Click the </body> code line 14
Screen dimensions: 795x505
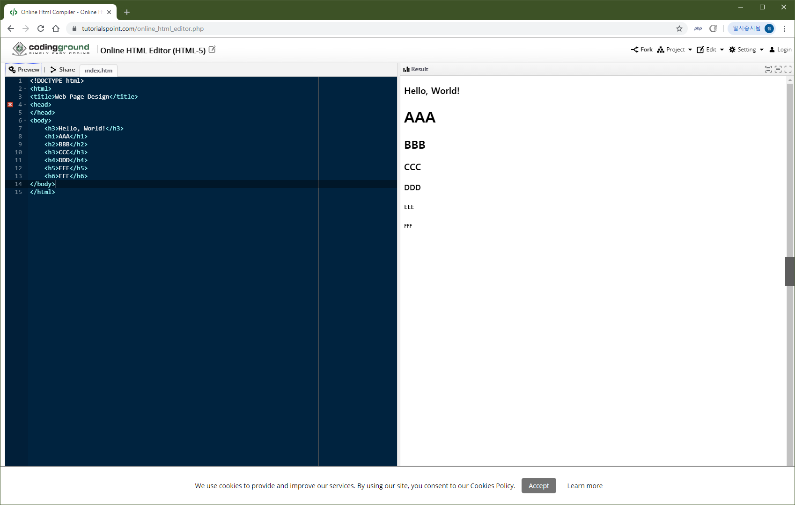tap(43, 184)
